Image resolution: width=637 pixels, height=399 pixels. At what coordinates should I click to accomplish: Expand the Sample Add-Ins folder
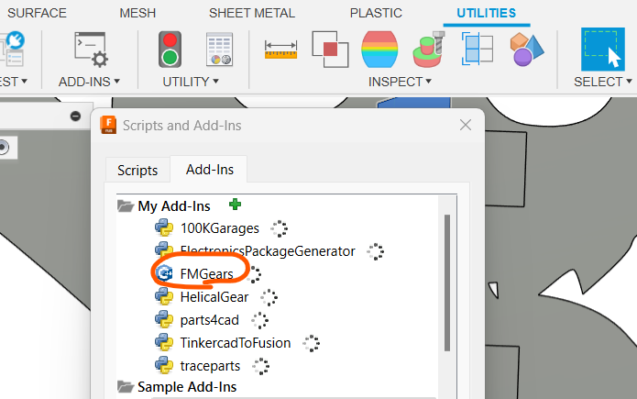point(126,386)
